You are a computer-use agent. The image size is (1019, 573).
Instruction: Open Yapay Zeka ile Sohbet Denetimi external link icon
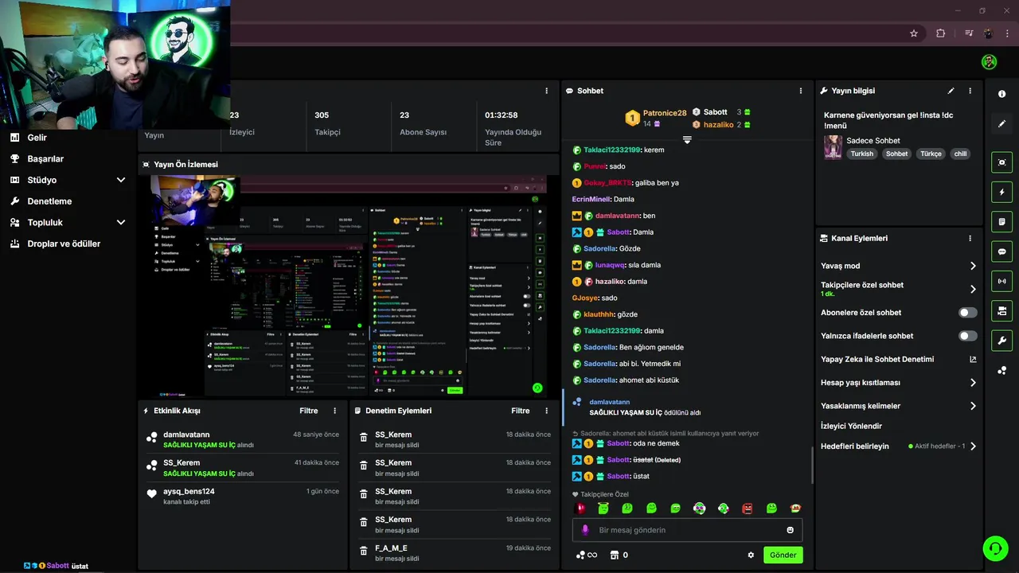click(x=973, y=360)
